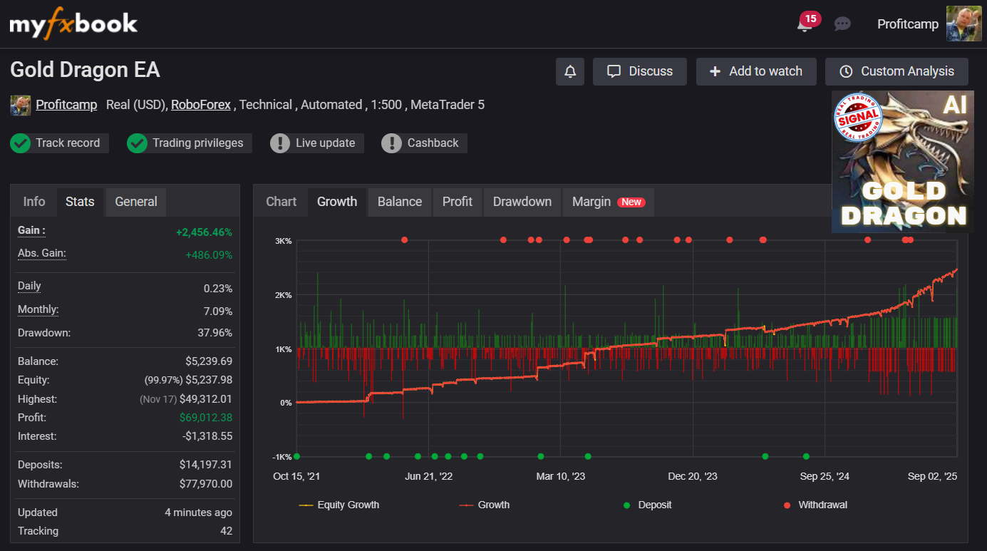Select the +486.09% absolute gain value

pyautogui.click(x=209, y=255)
